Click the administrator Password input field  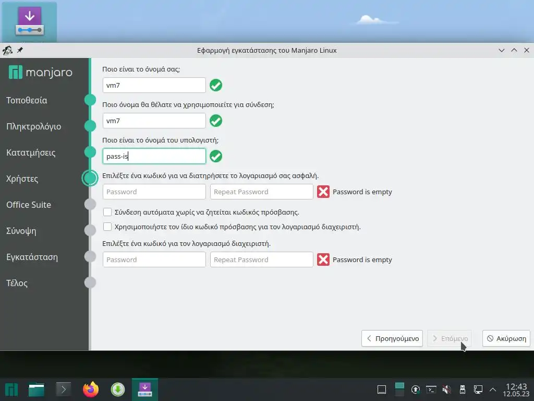pyautogui.click(x=154, y=260)
